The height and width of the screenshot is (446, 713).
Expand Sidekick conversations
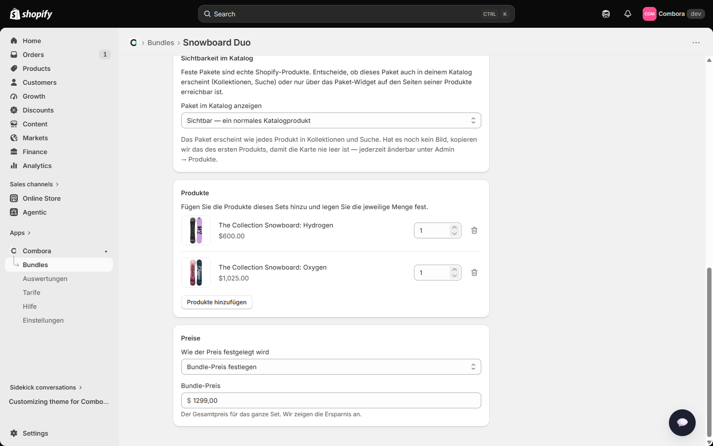click(46, 388)
